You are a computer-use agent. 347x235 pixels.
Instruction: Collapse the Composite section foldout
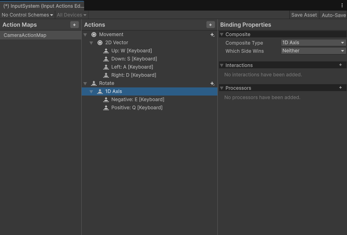[x=222, y=35]
